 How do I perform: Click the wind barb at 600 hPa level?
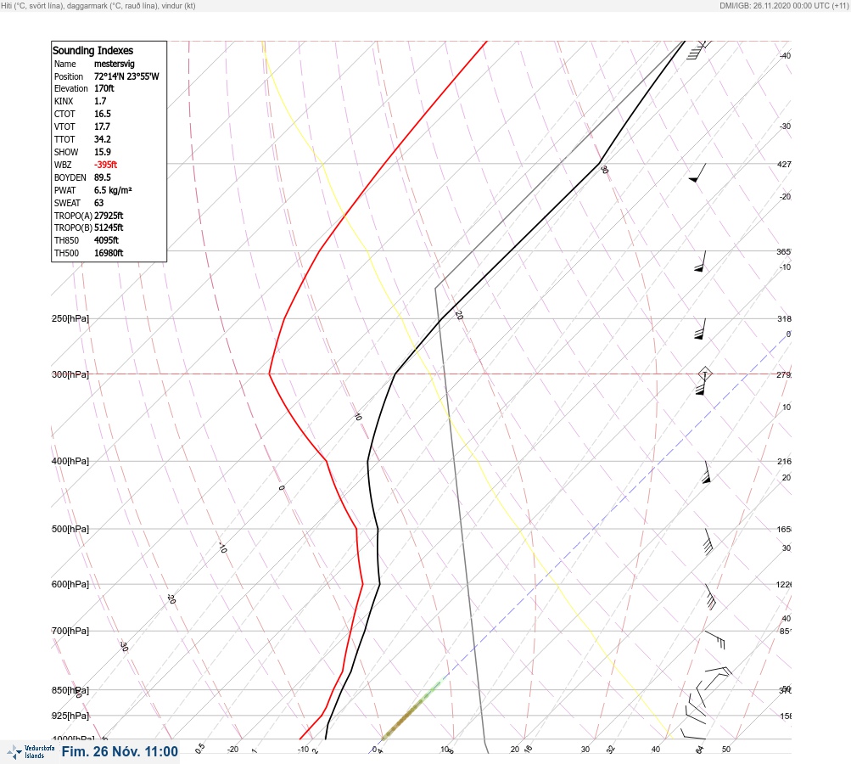[710, 597]
